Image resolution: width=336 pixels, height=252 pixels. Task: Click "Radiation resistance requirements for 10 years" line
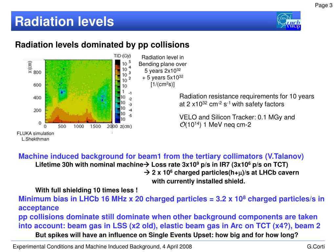coord(247,96)
